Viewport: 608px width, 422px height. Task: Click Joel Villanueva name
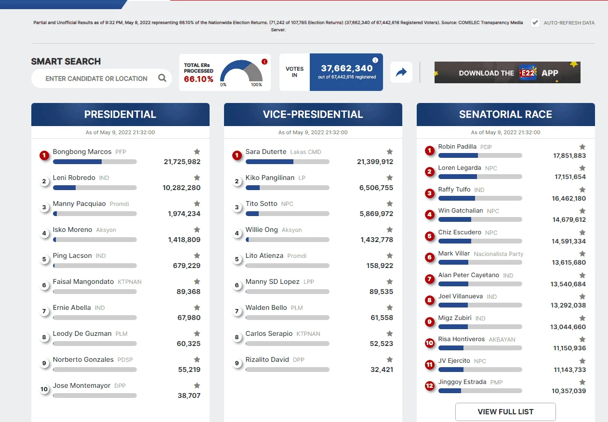point(461,296)
